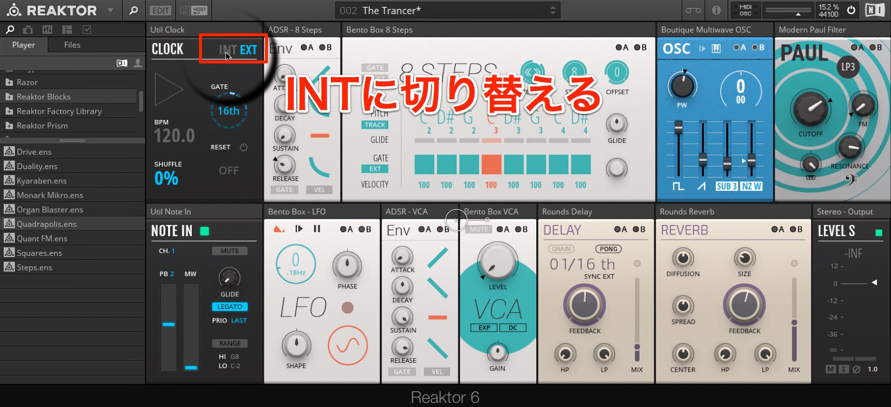The width and height of the screenshot is (891, 407).
Task: Click the 16th gate rate dial
Action: (x=229, y=111)
